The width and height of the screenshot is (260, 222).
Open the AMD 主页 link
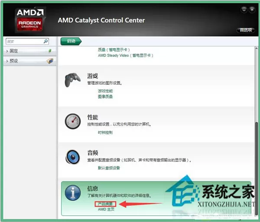click(x=106, y=209)
